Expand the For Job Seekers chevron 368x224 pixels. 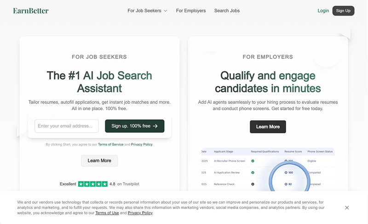[166, 11]
